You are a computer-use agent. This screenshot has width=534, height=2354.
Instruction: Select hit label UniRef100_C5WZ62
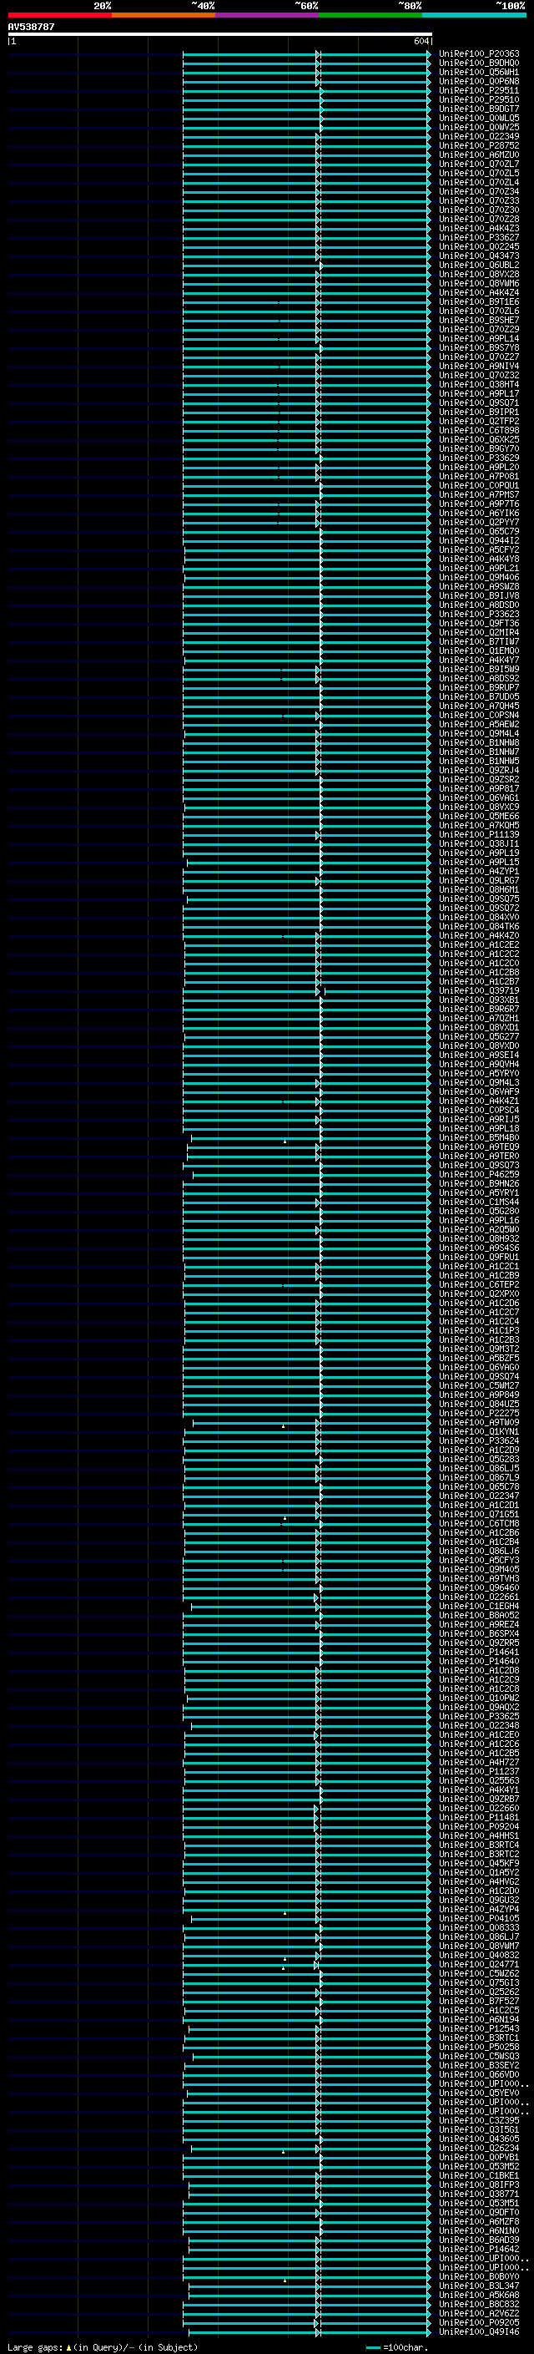coord(479,1973)
